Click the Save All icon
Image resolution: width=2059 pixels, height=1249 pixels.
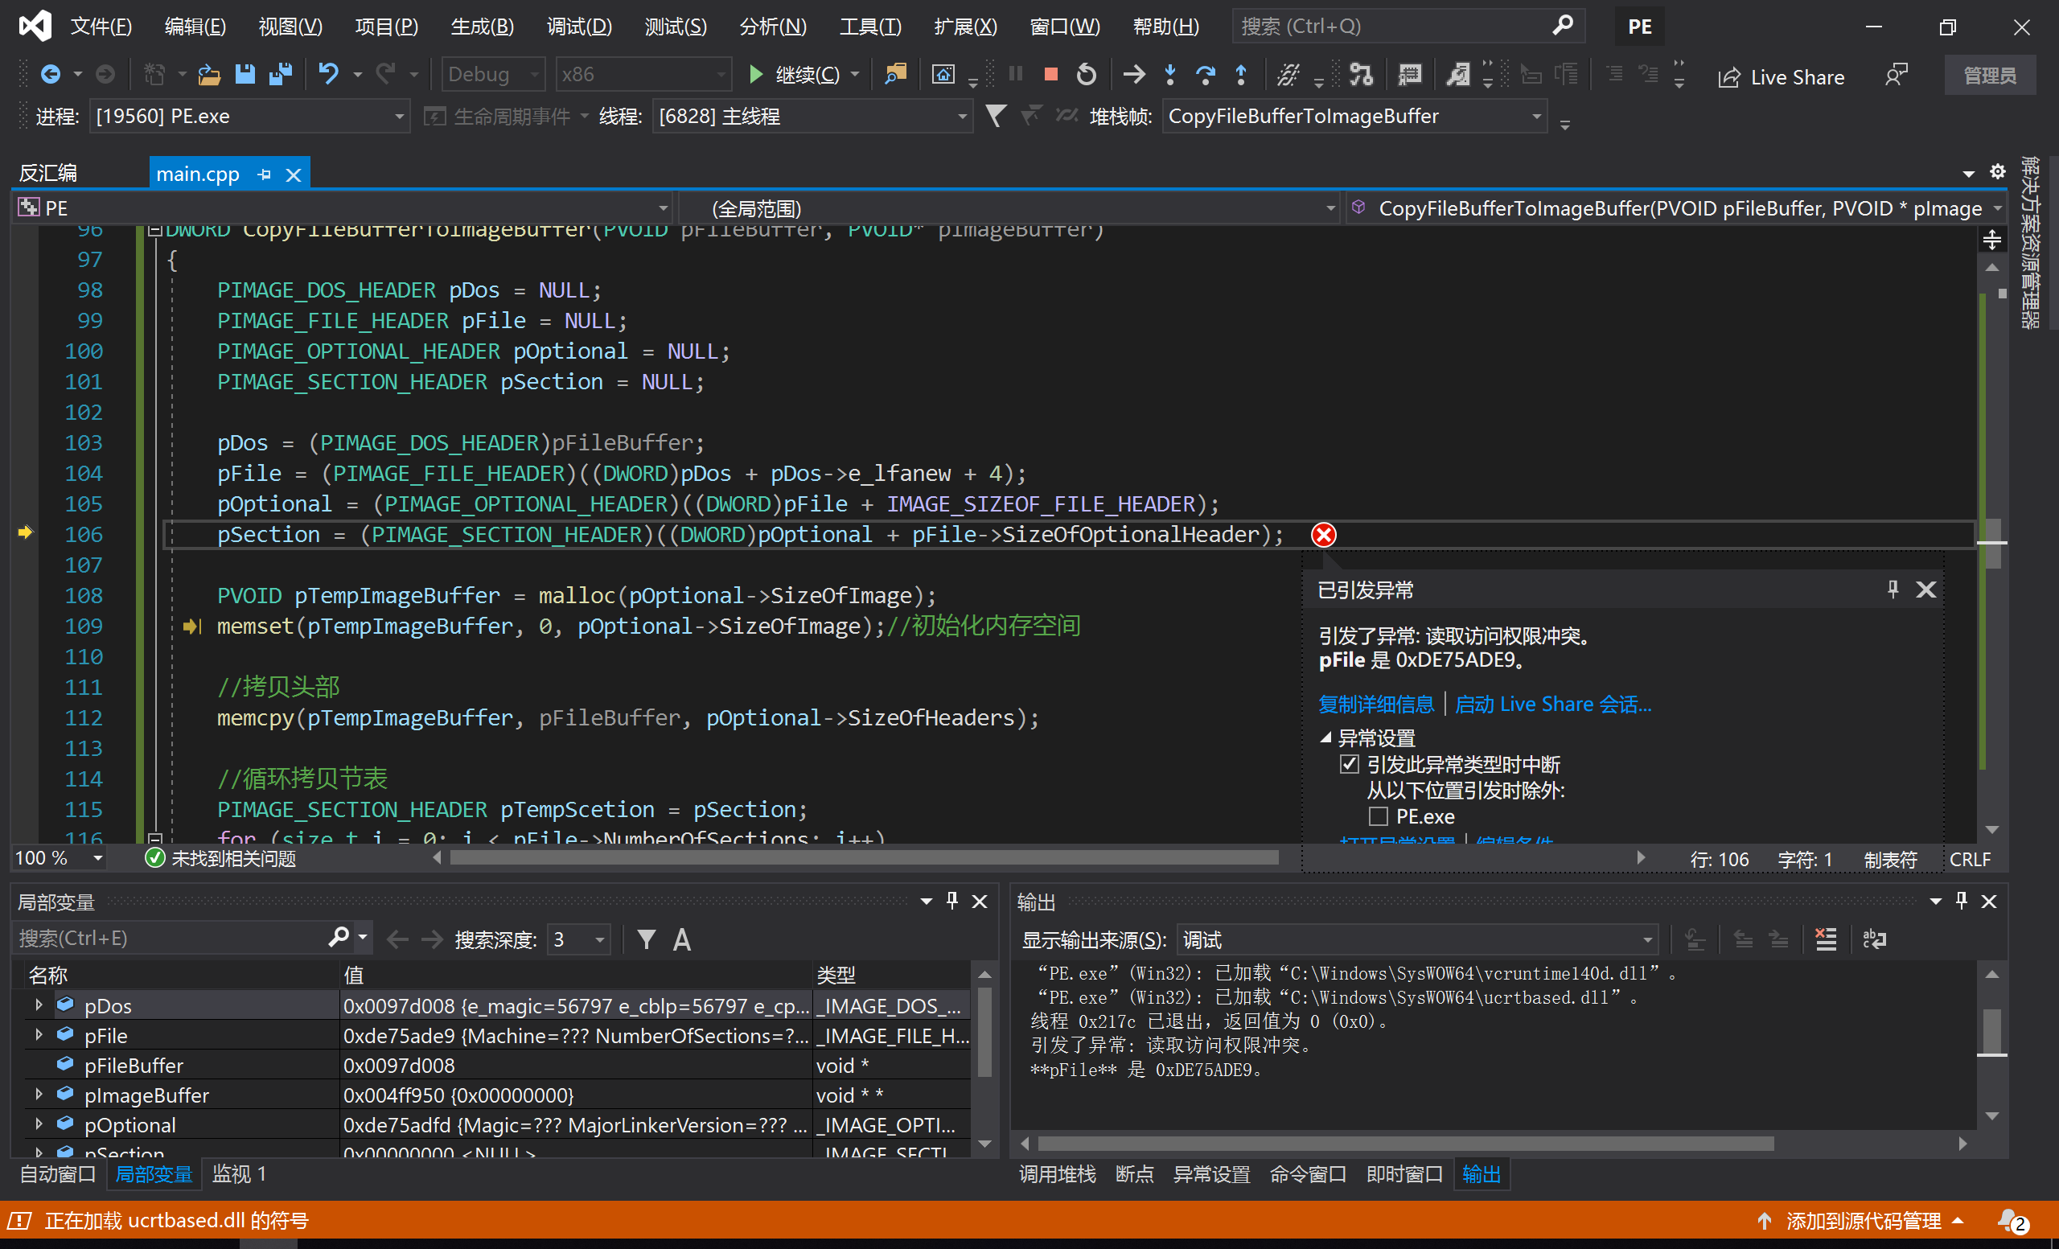tap(281, 75)
